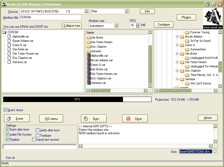Click the FIFO spinner arrows
This screenshot has width=224, height=167.
(138, 26)
